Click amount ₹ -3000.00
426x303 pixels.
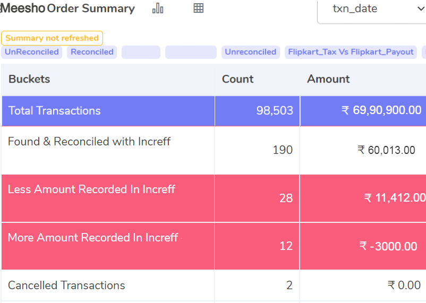[388, 246]
